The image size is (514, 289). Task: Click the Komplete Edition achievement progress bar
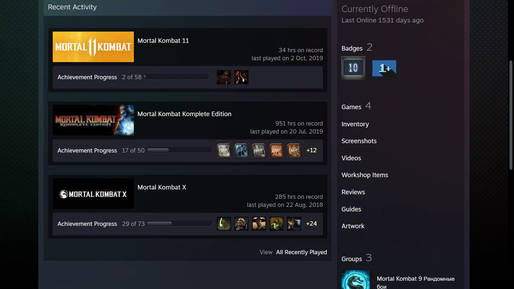[x=179, y=150]
